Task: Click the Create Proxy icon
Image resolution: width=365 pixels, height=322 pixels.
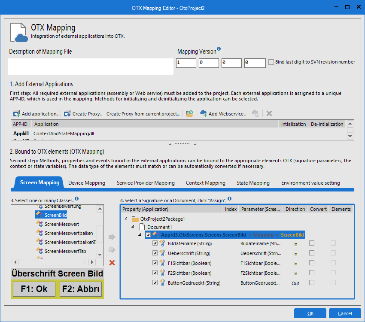Action: tap(67, 114)
